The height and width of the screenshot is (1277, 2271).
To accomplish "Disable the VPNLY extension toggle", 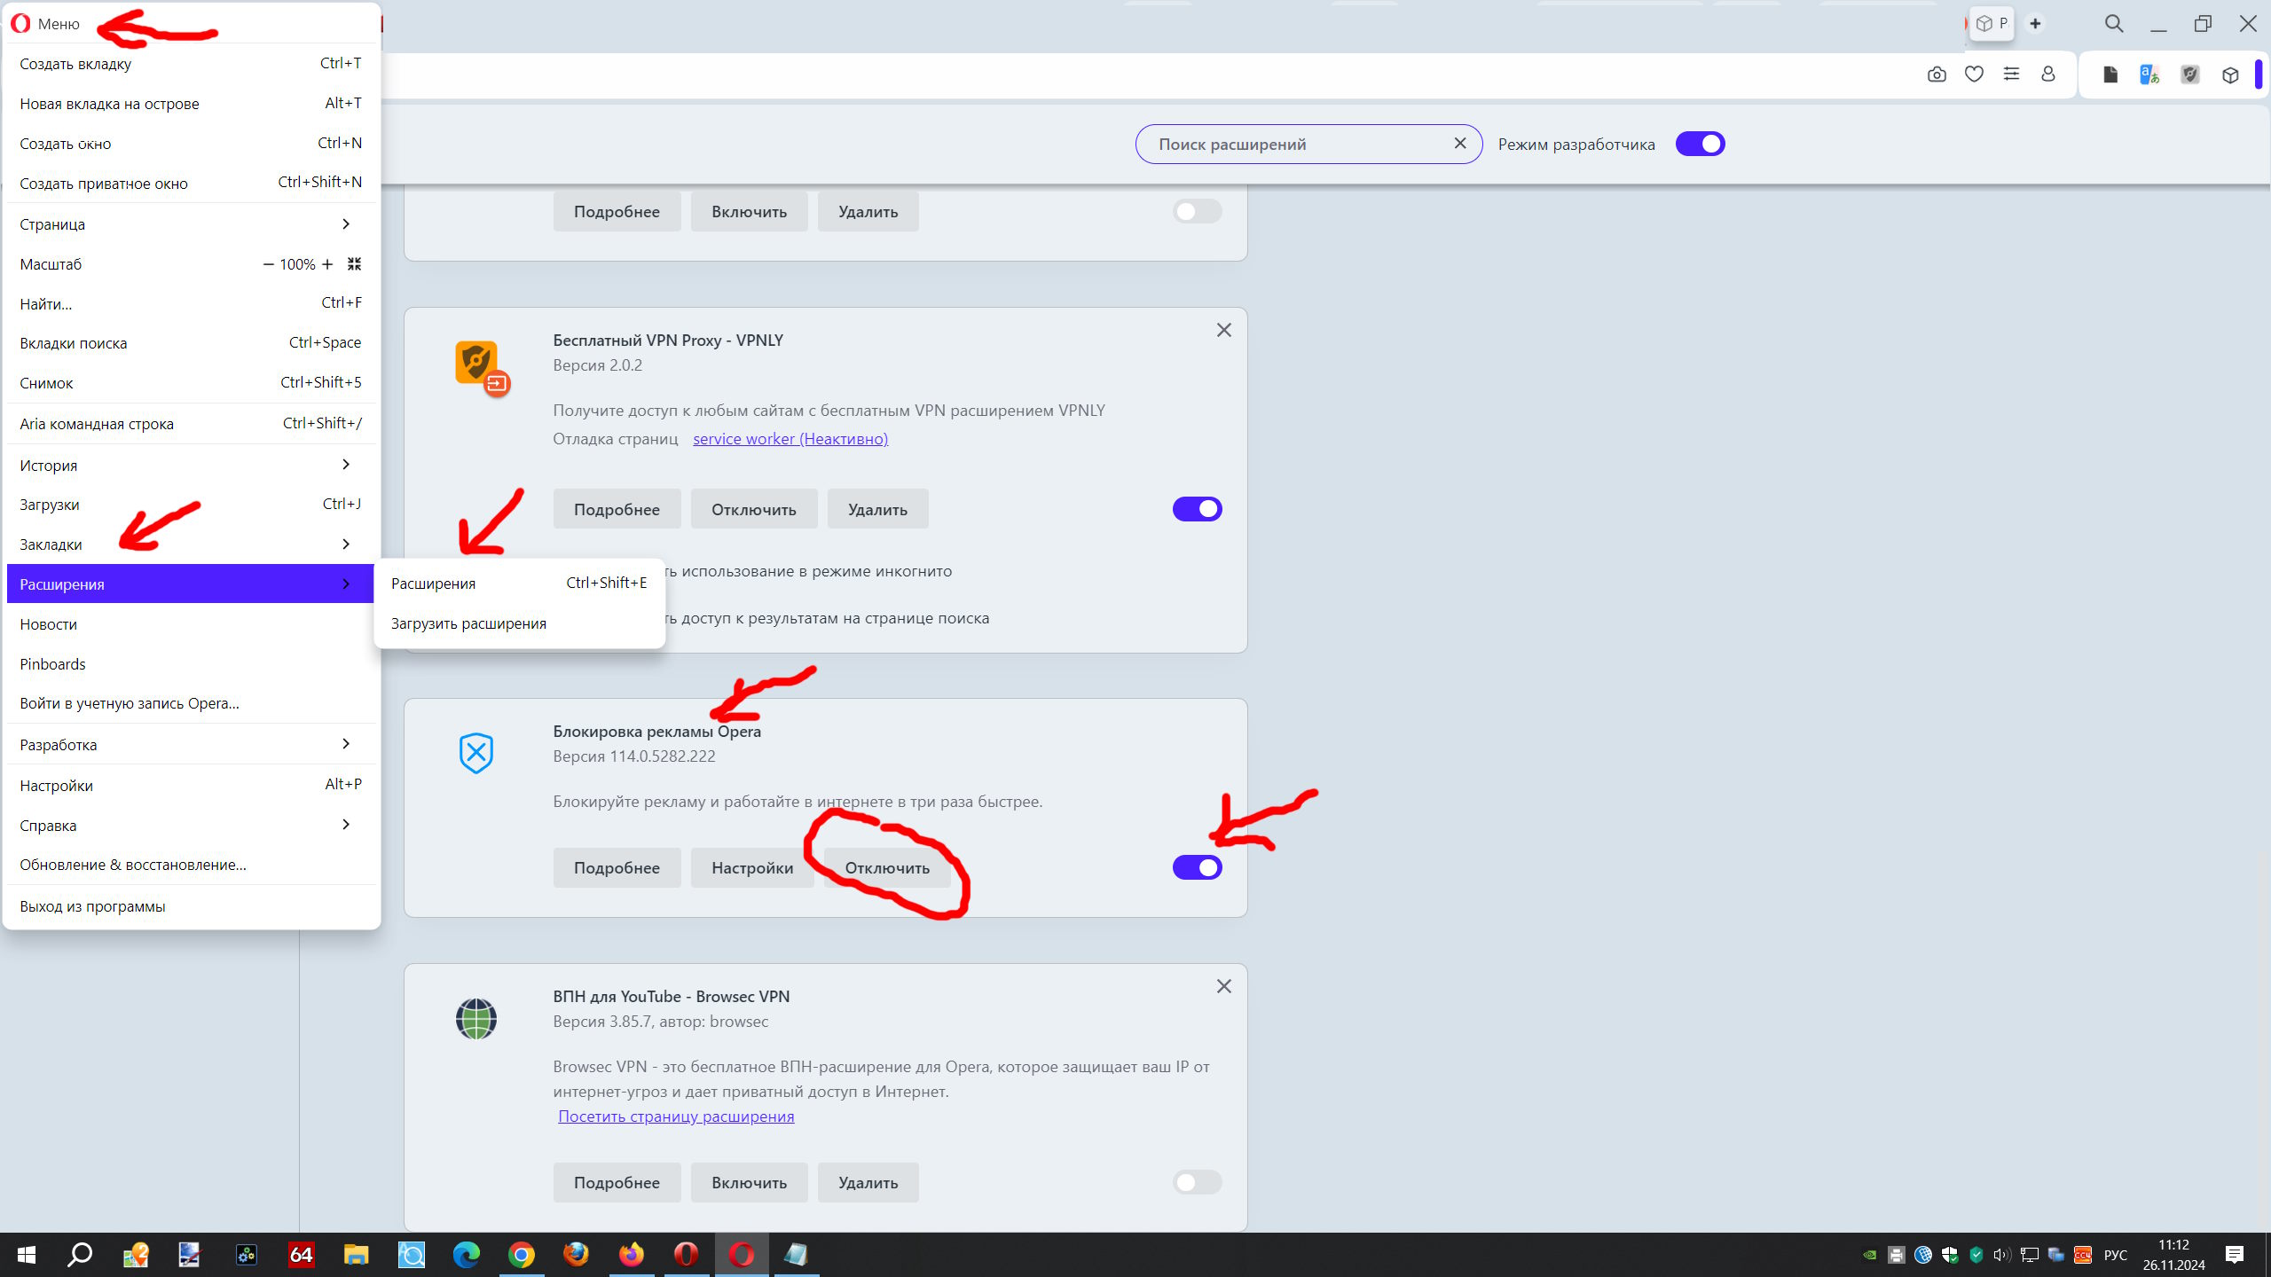I will coord(1198,509).
